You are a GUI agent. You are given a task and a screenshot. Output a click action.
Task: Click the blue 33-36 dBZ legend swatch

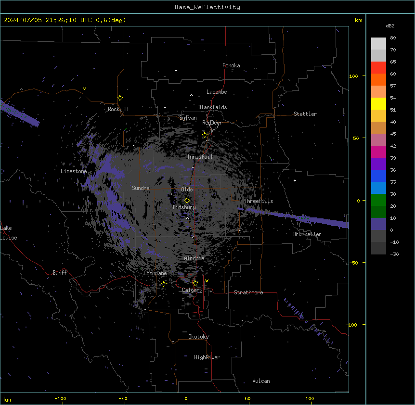tap(378, 176)
